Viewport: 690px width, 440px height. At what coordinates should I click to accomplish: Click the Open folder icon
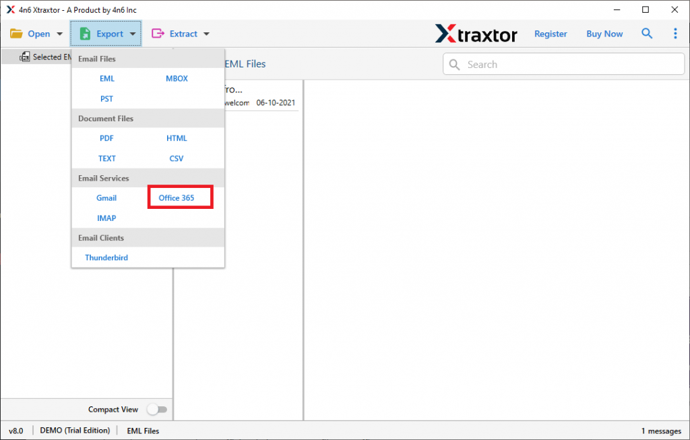click(16, 33)
